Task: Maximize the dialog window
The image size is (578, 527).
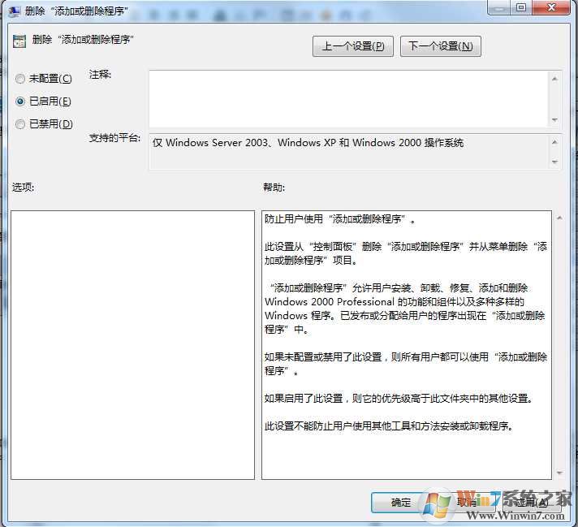Action: coord(521,7)
